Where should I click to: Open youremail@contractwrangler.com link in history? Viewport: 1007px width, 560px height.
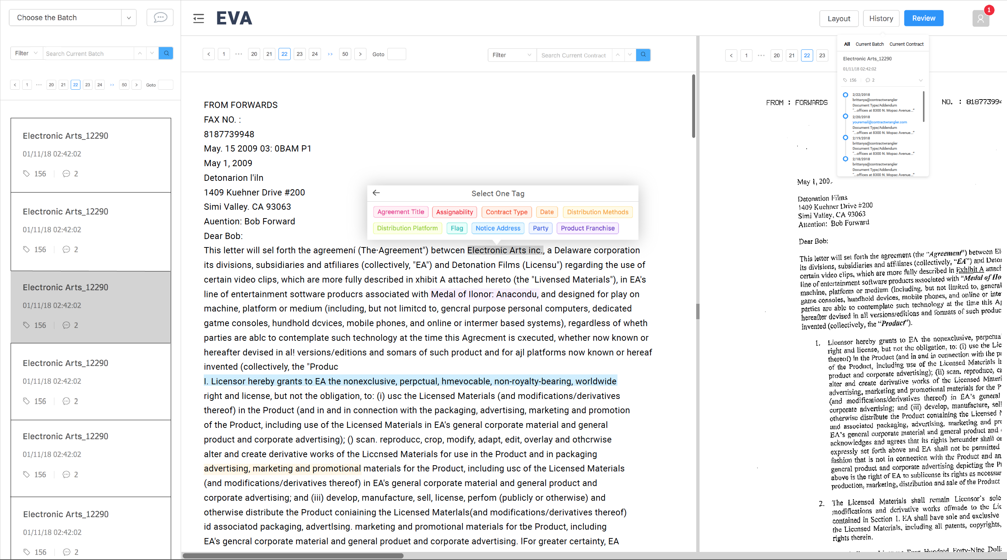tap(879, 122)
